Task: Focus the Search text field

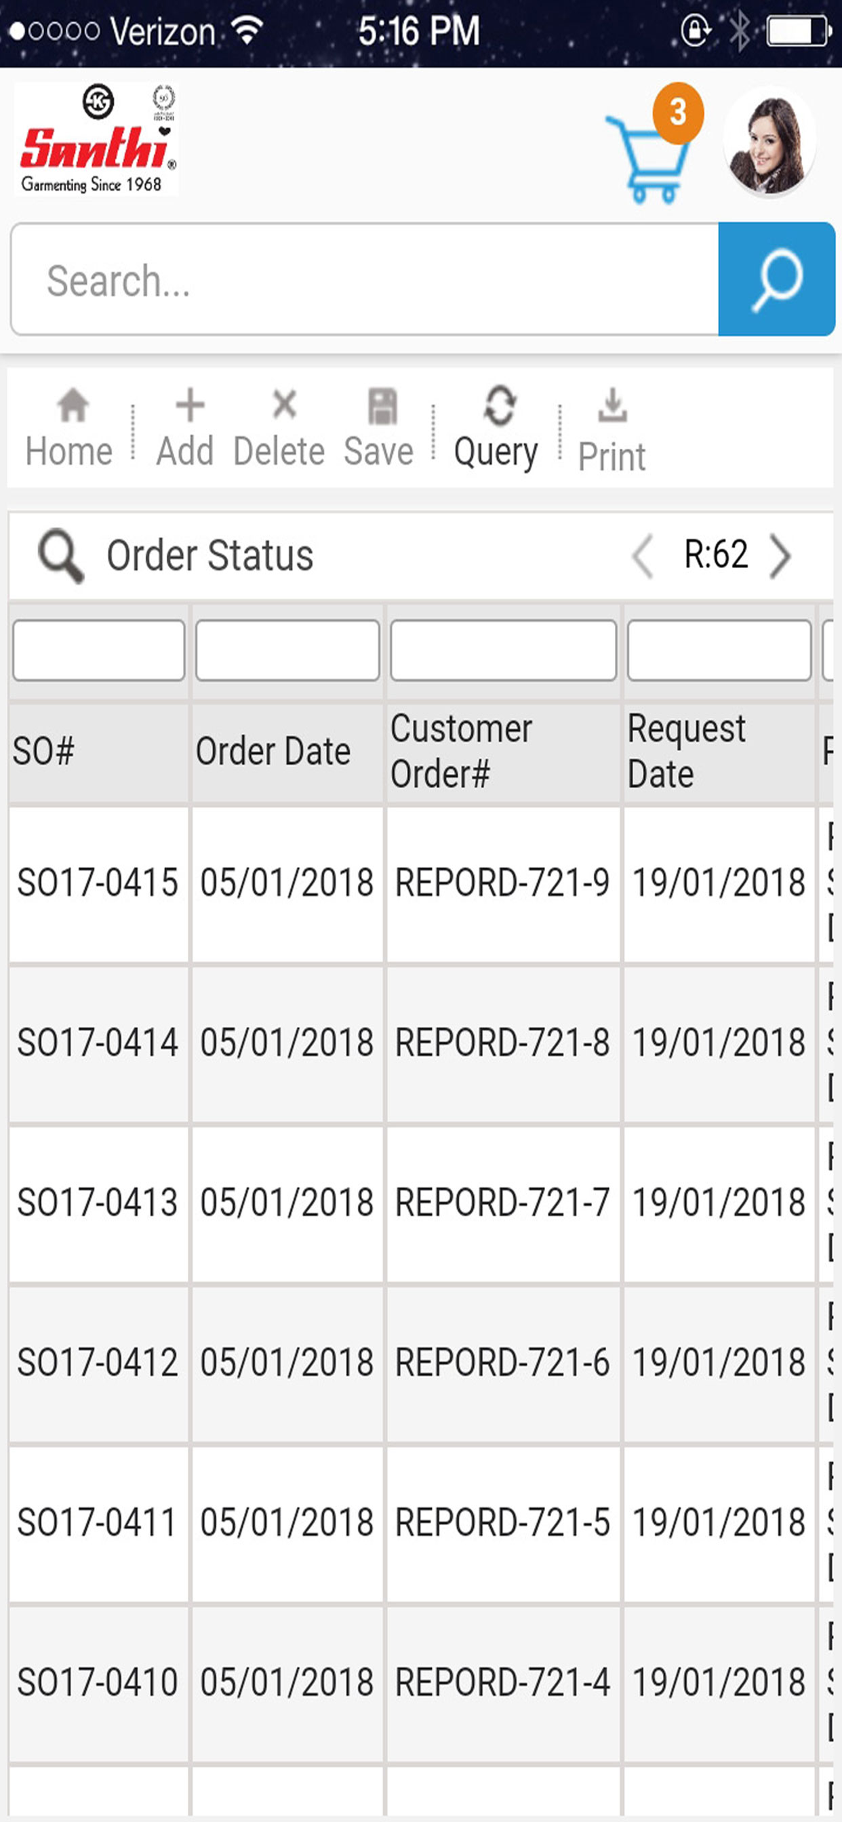Action: 365,279
